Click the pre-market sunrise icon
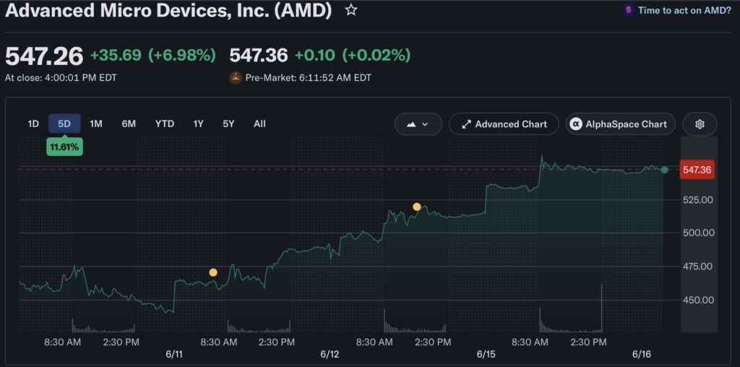The image size is (740, 367). click(236, 77)
